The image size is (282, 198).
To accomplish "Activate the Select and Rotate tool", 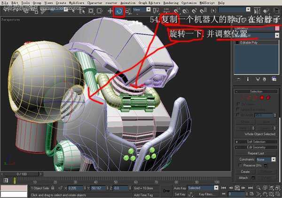I will [119, 11].
